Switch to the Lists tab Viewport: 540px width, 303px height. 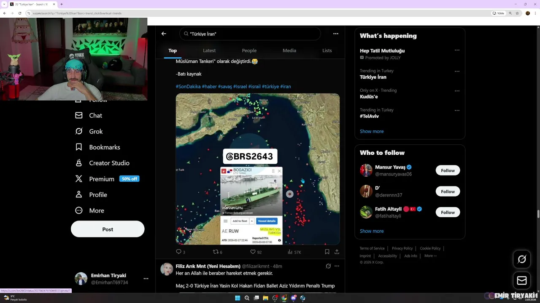click(x=327, y=50)
